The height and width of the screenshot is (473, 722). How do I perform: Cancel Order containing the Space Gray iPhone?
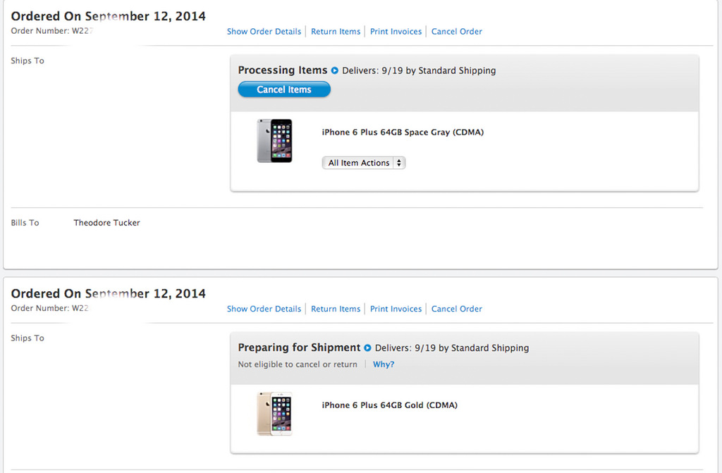click(457, 32)
